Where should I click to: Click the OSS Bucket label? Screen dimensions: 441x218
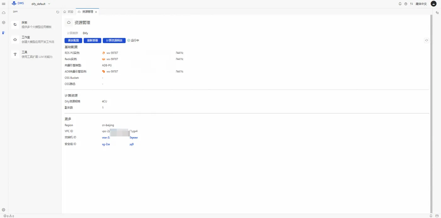pos(72,78)
